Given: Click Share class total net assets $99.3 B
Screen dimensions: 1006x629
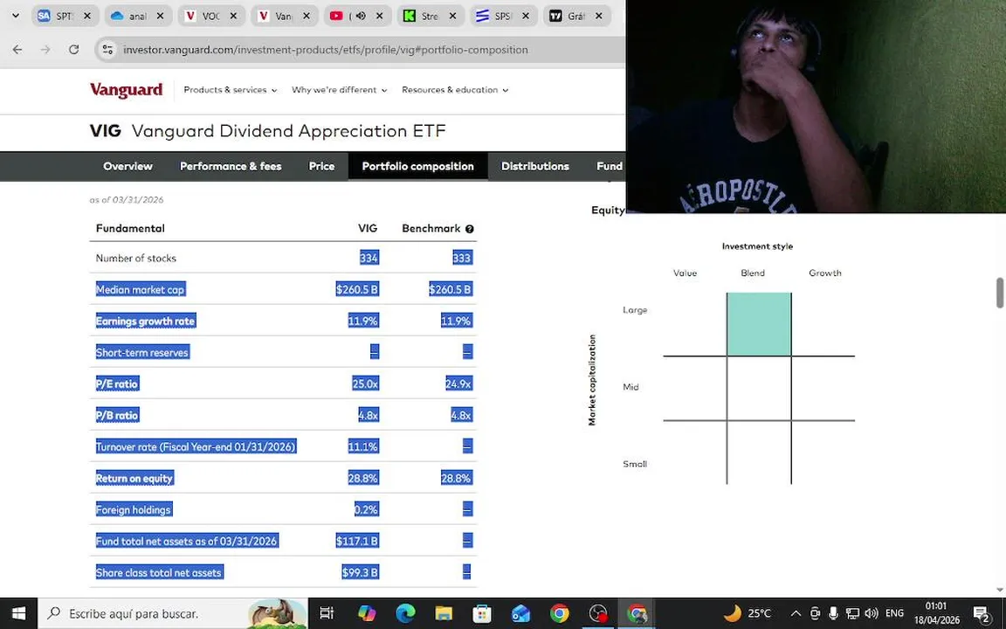Looking at the screenshot, I should pos(360,572).
